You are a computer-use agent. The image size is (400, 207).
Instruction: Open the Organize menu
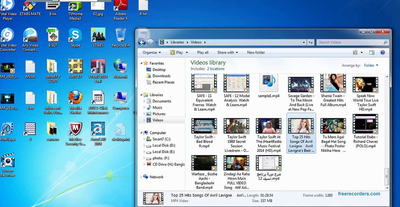pos(152,53)
